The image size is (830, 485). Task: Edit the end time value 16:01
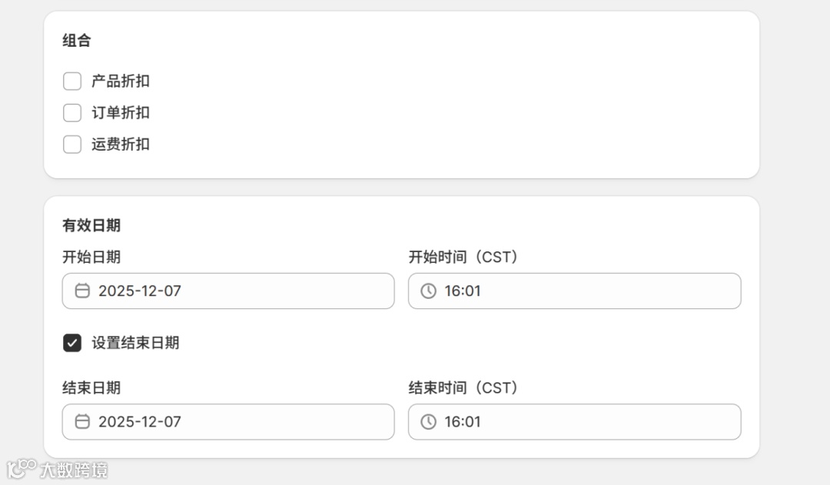463,421
